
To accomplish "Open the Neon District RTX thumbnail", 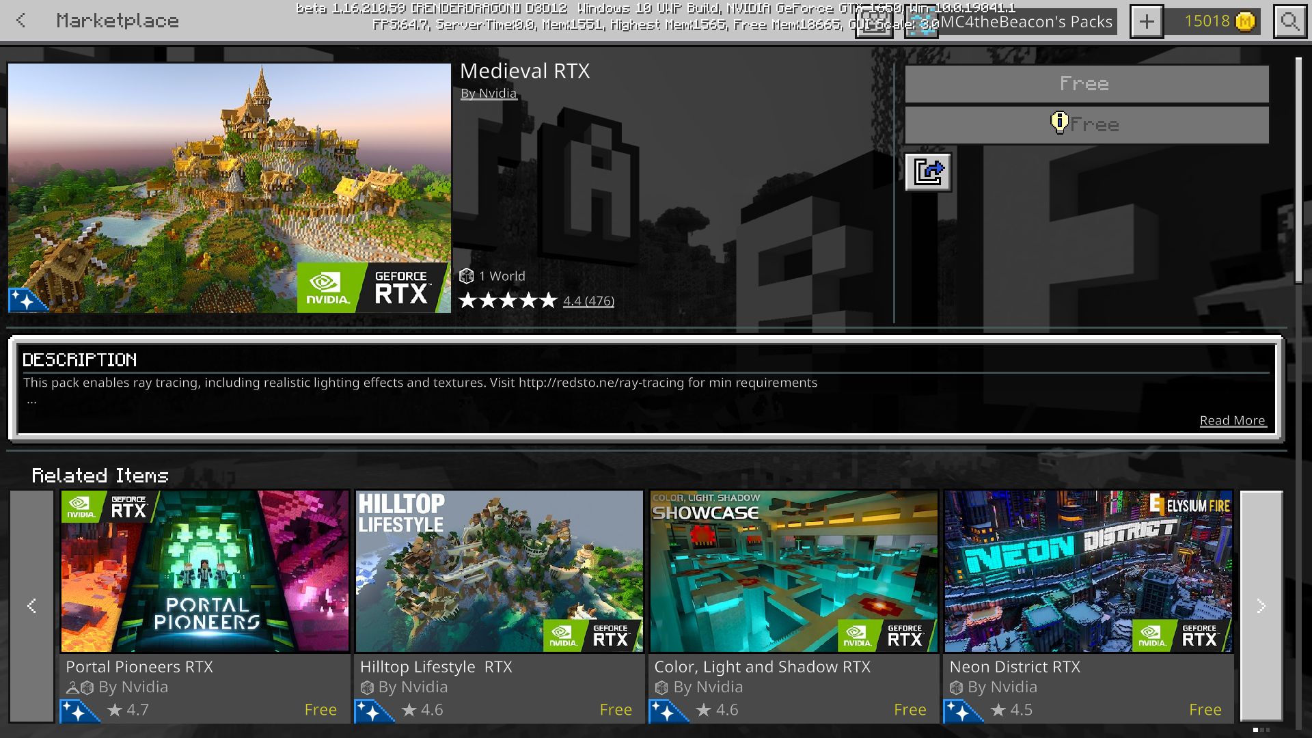I will coord(1088,571).
